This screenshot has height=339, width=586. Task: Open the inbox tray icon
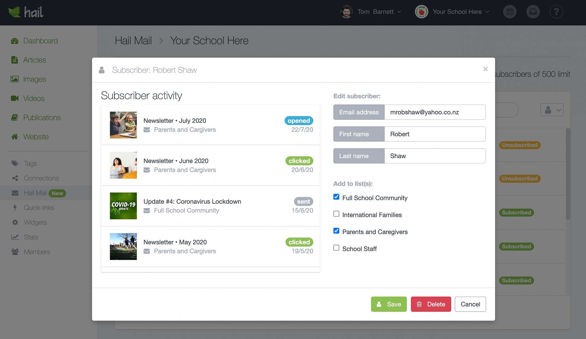[533, 12]
